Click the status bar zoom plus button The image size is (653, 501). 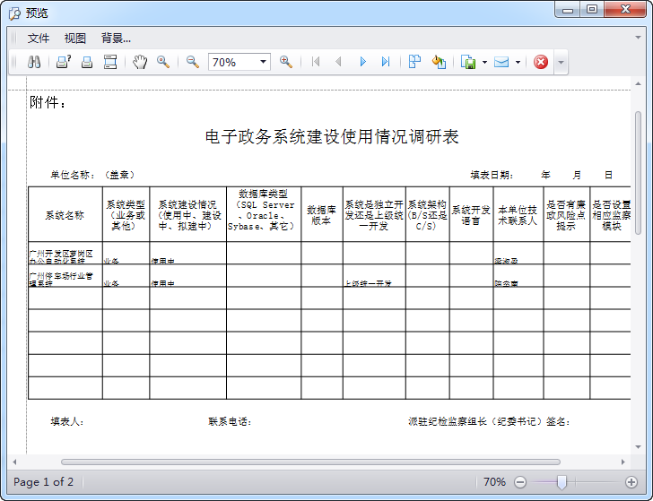click(631, 482)
